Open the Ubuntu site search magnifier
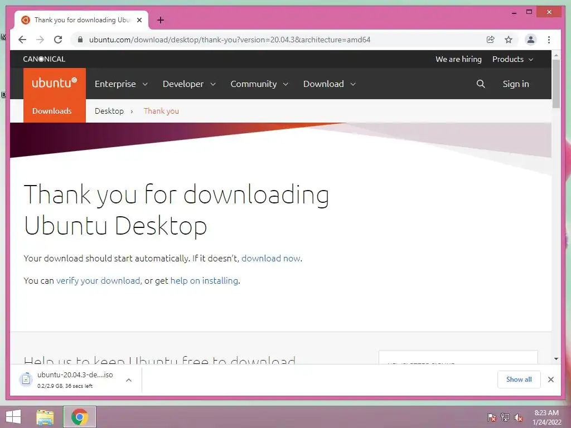Image resolution: width=571 pixels, height=428 pixels. pyautogui.click(x=481, y=84)
